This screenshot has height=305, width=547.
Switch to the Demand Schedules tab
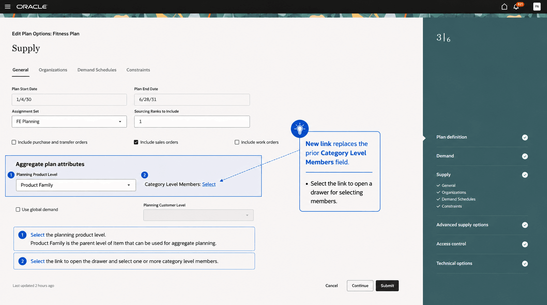pos(97,70)
